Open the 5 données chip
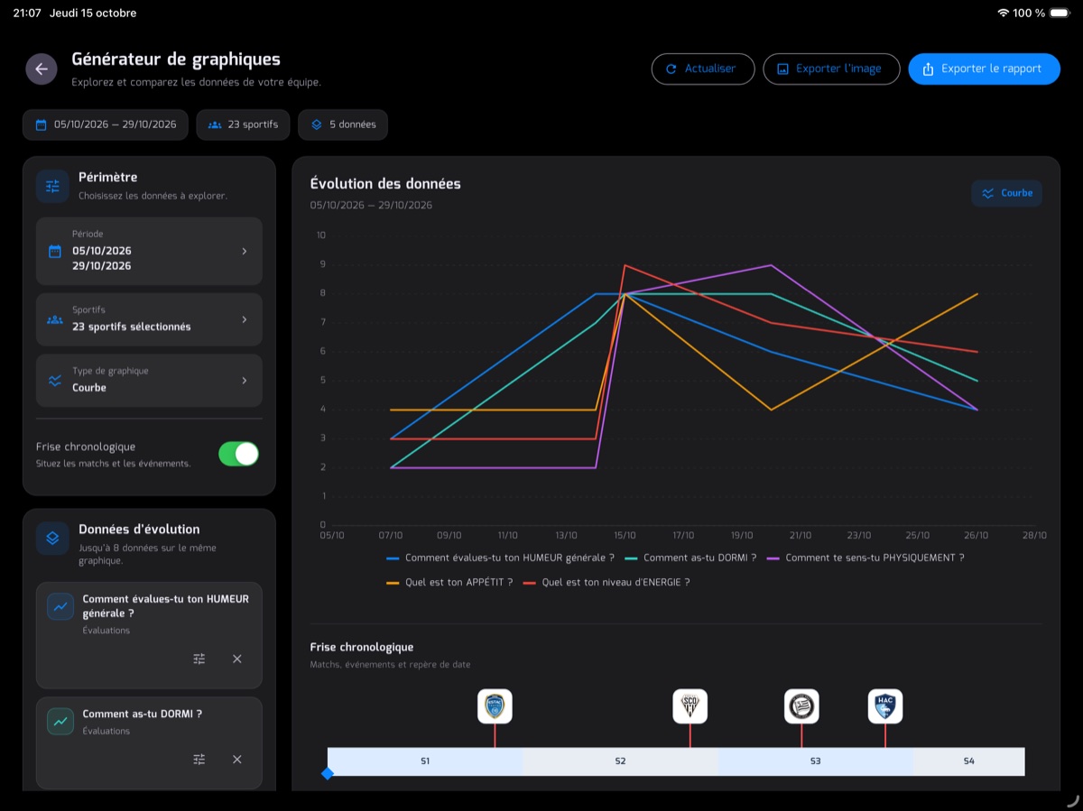This screenshot has width=1083, height=811. click(x=343, y=124)
